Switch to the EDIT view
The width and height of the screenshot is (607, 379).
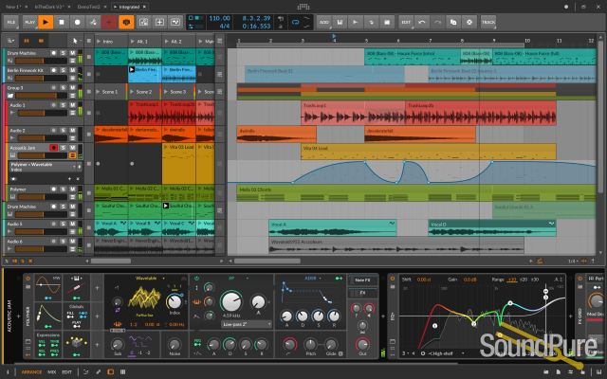[67, 372]
